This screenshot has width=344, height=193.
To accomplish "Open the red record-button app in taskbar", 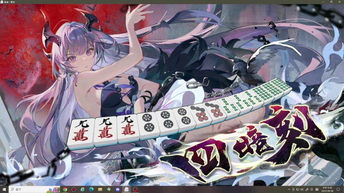I will point(74,189).
